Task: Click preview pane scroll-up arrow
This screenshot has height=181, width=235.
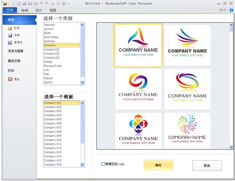Action: (231, 25)
